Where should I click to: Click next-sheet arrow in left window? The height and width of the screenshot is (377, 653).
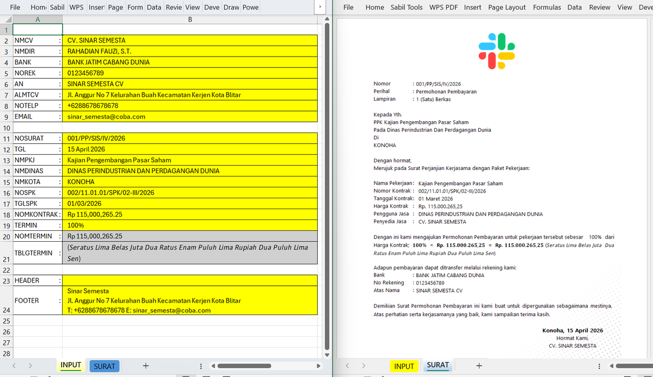click(30, 366)
